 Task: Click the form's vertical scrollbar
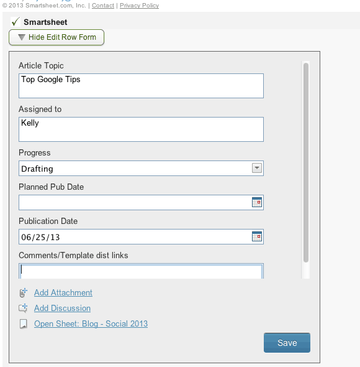(x=306, y=163)
